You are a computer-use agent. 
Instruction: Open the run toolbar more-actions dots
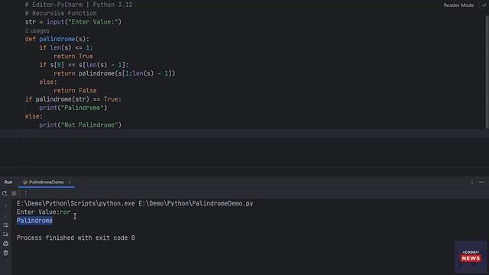tap(25, 193)
